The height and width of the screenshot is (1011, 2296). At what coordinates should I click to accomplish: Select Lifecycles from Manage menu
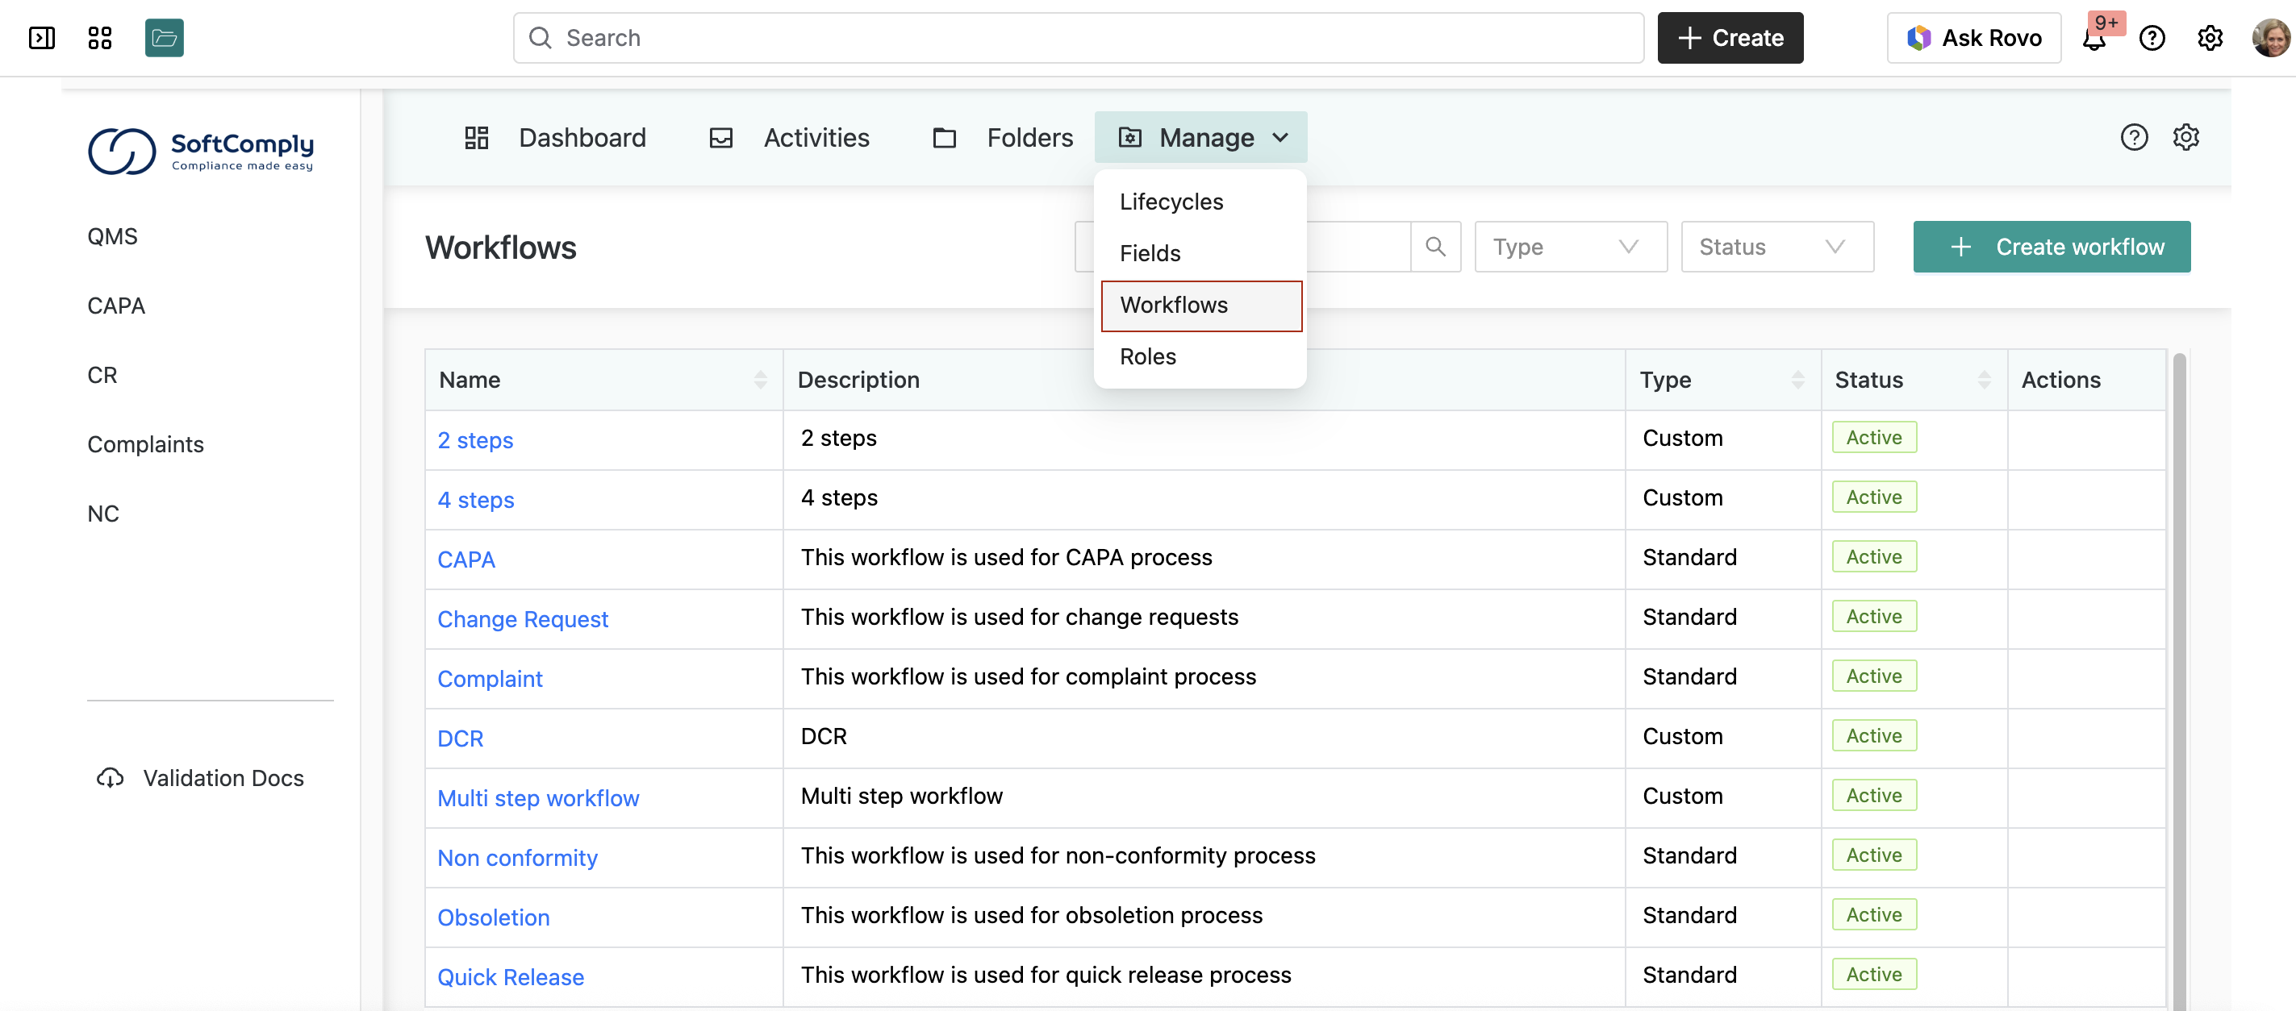coord(1171,202)
